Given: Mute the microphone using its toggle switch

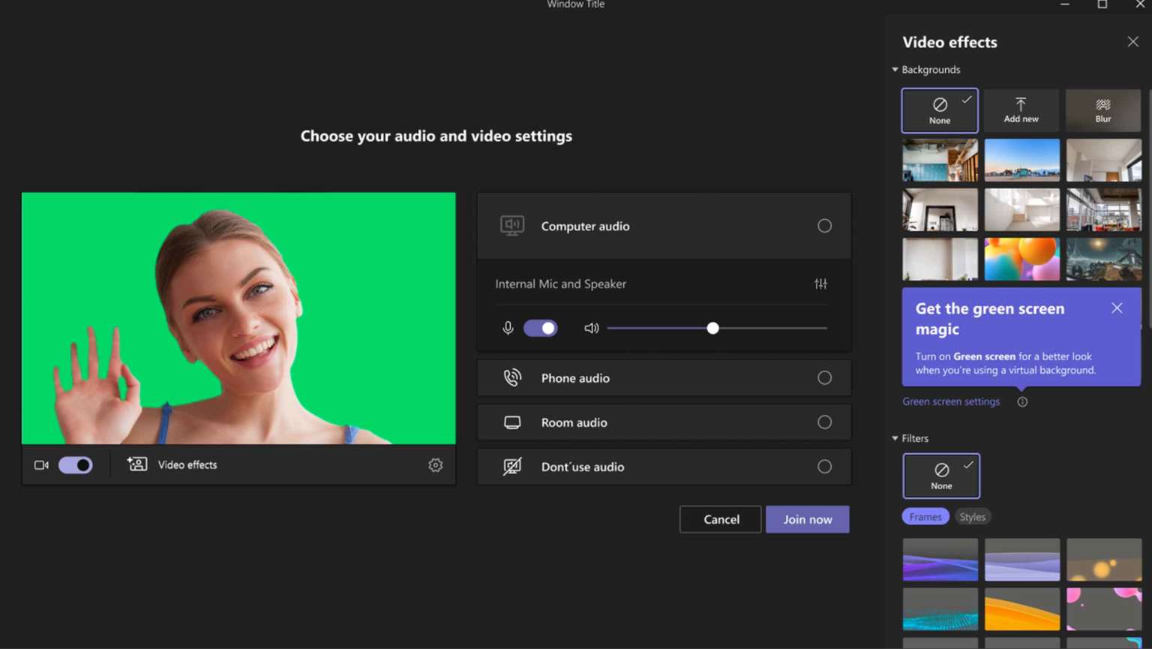Looking at the screenshot, I should click(x=540, y=328).
